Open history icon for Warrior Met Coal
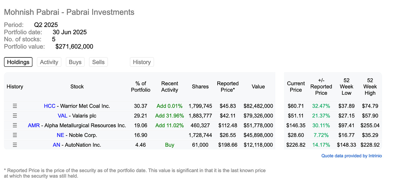This screenshot has height=186, width=418. [x=15, y=106]
